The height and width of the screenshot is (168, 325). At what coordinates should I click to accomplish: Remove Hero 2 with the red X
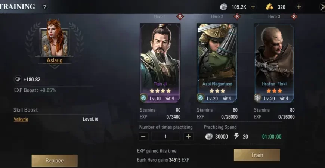(237, 16)
